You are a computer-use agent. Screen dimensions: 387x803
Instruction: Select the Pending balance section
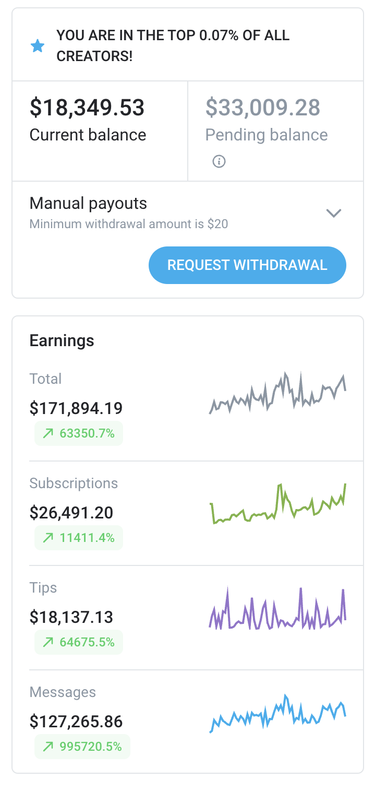click(267, 120)
